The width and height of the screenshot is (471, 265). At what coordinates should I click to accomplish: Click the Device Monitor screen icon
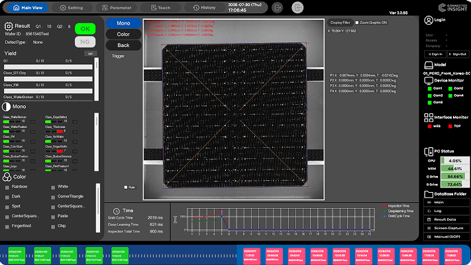429,81
